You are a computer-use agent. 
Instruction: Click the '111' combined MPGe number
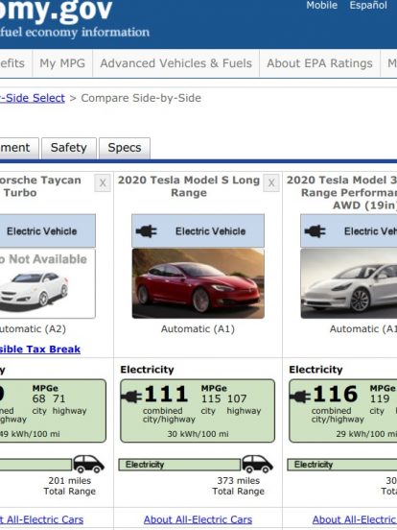click(166, 394)
